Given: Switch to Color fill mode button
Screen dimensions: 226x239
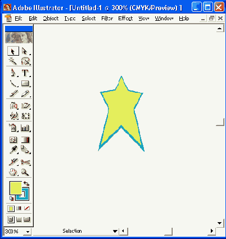Looking at the screenshot, I should (11, 209).
